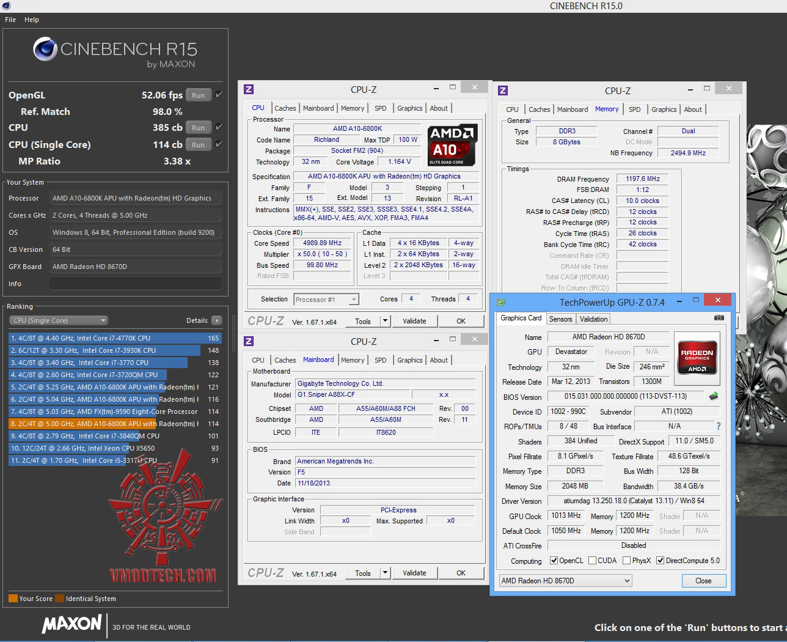The width and height of the screenshot is (787, 642).
Task: Open Memory tab in the mainboard CPU-Z window
Action: pos(353,360)
